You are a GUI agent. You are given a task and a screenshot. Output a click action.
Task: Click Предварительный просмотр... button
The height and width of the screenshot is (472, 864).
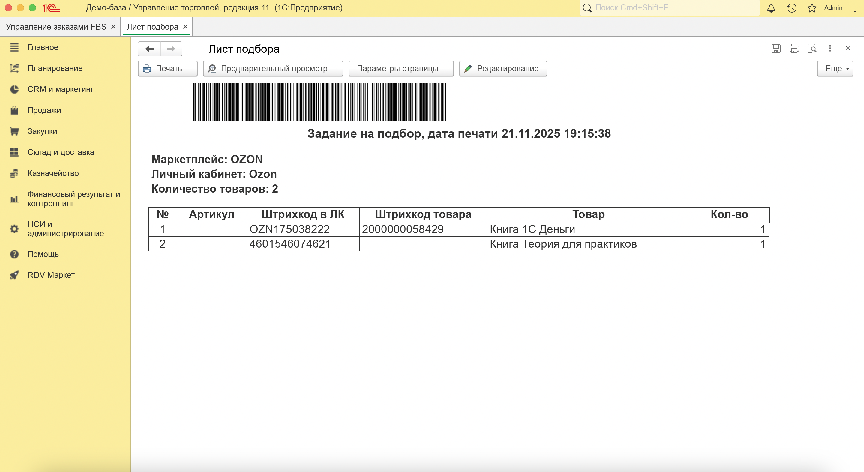coord(273,68)
